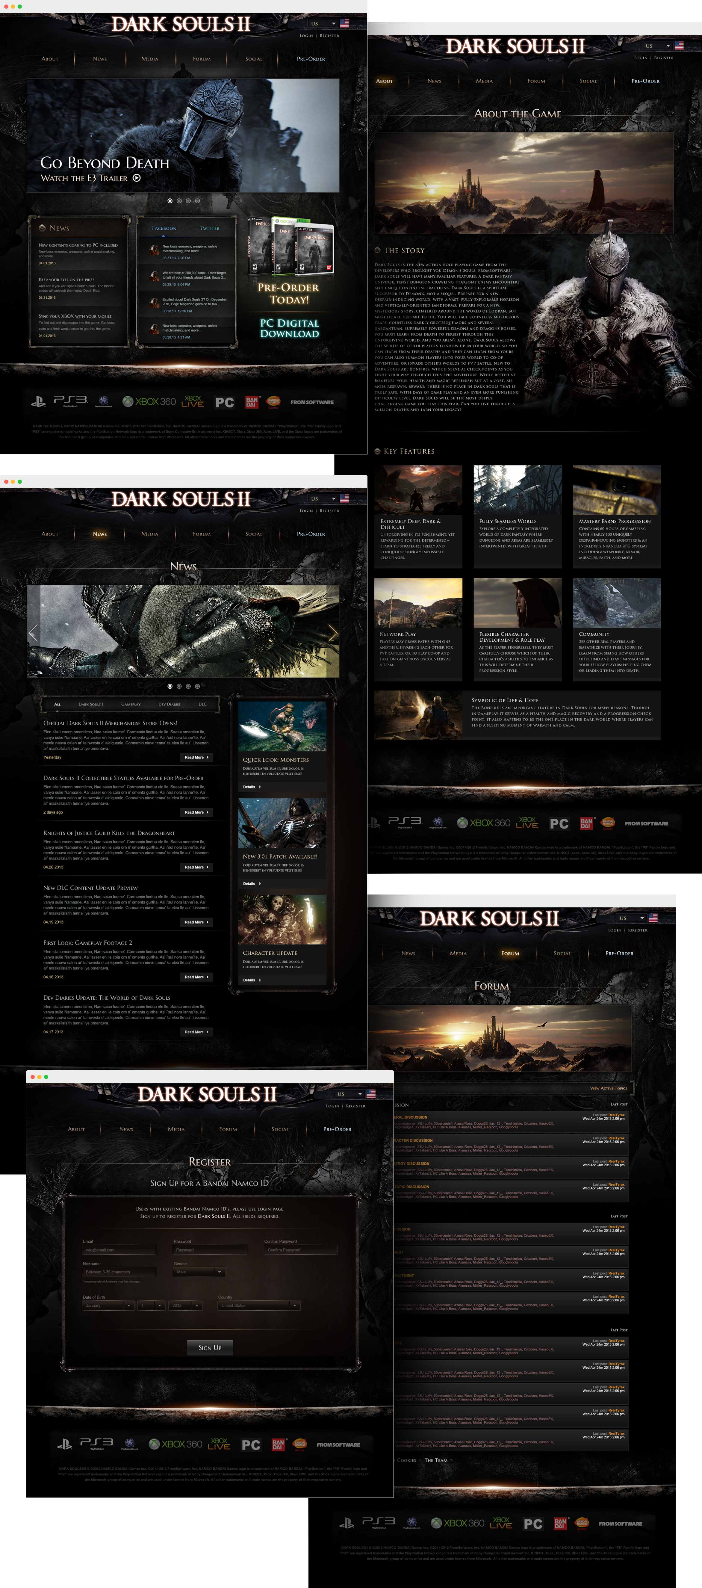Click the PC Digital Download link on the home page
The image size is (702, 1588).
pos(290,328)
